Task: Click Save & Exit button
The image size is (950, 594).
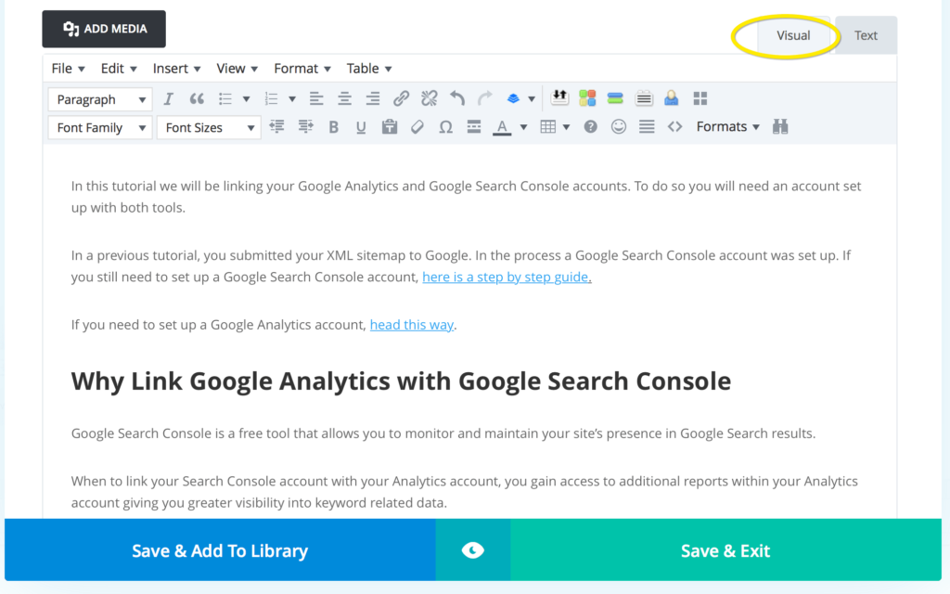Action: [x=725, y=550]
